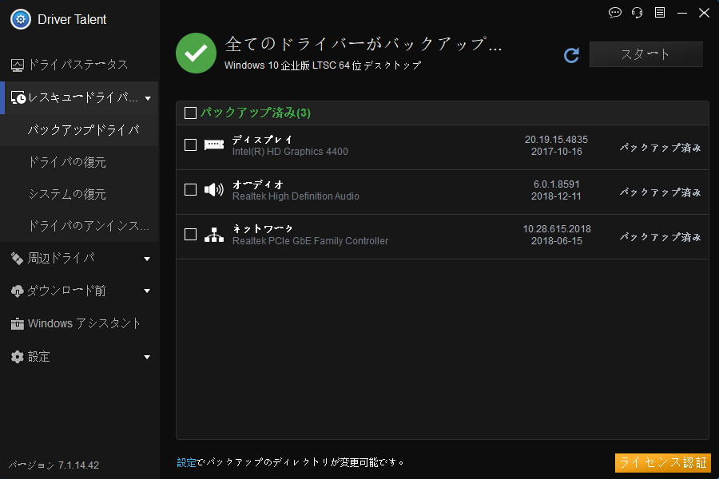Click the 設定 gear icon in sidebar
Image resolution: width=719 pixels, height=479 pixels.
[18, 357]
